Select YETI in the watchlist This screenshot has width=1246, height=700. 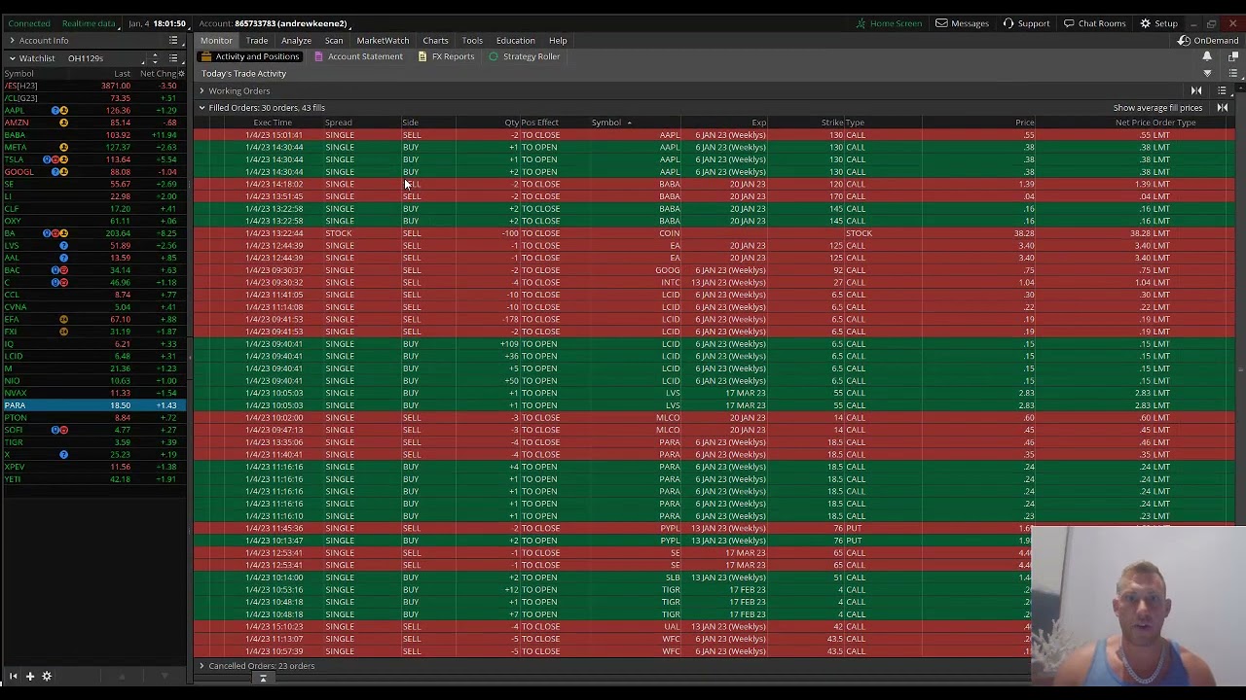point(13,479)
